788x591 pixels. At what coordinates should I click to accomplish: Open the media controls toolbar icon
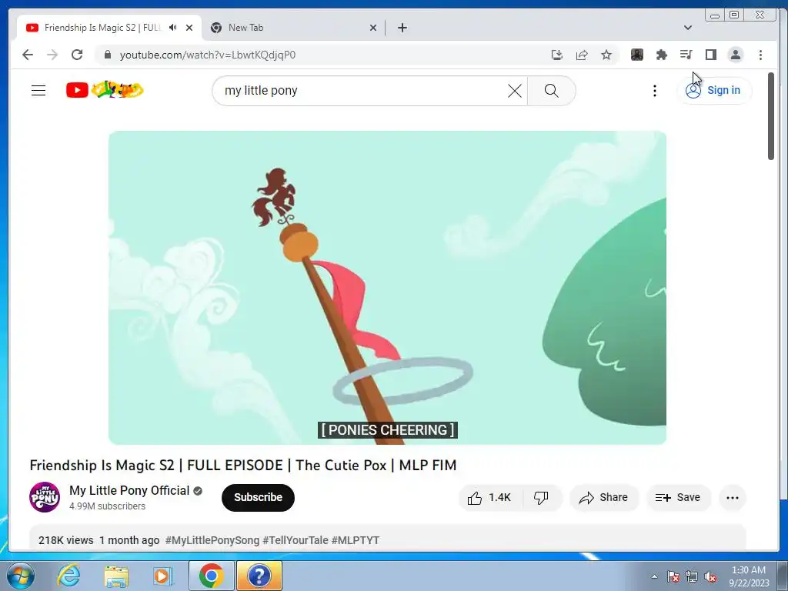tap(686, 55)
